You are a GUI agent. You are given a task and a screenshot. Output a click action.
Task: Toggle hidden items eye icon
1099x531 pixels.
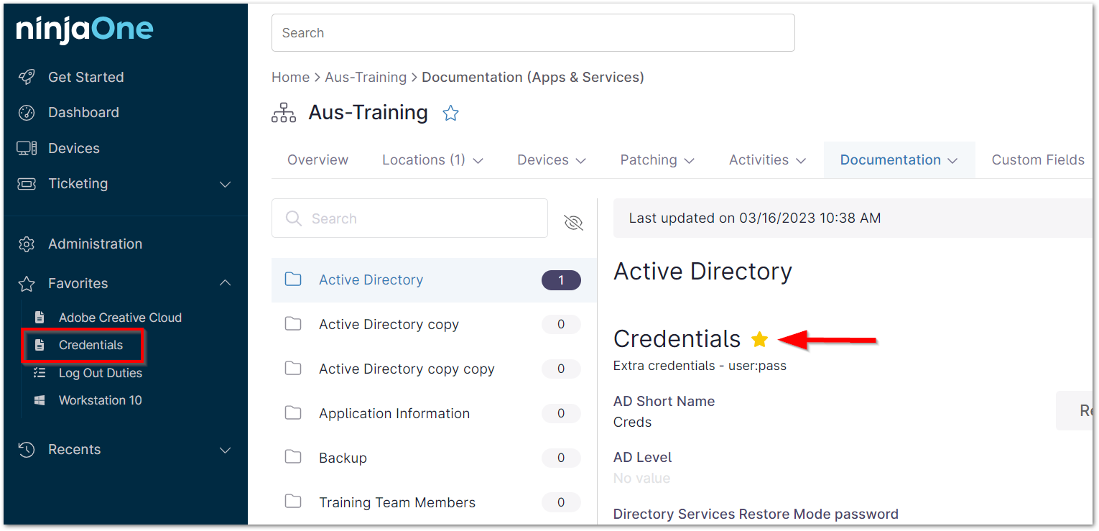[573, 223]
